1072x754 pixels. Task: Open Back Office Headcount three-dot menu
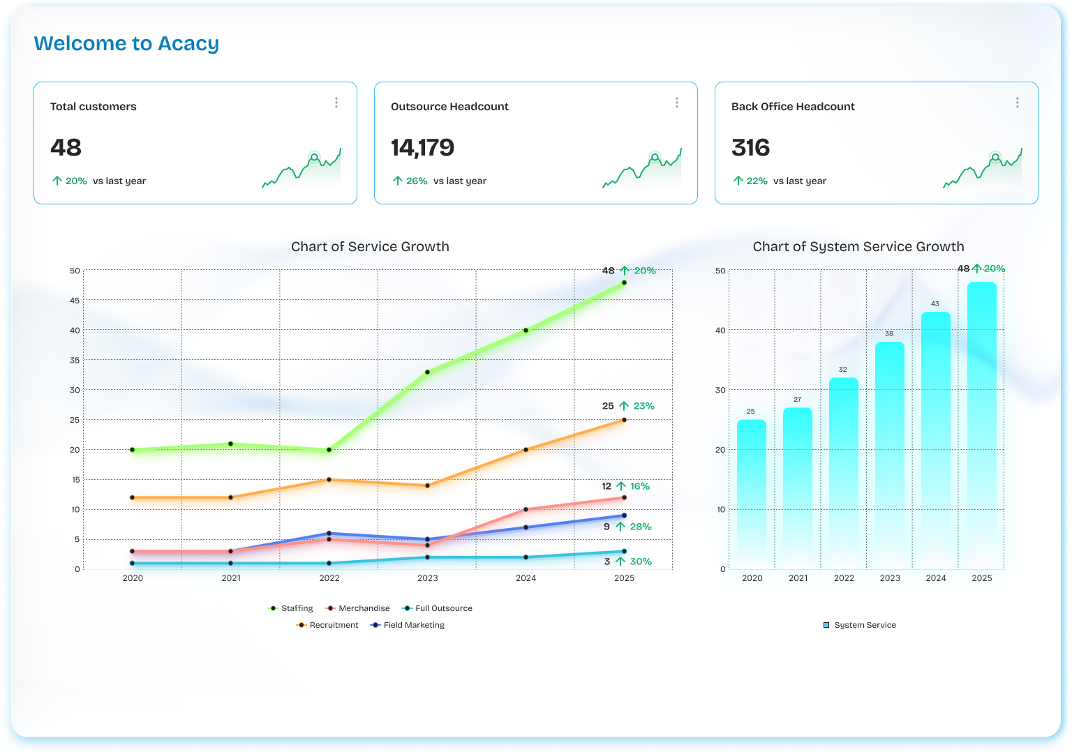pos(1018,103)
